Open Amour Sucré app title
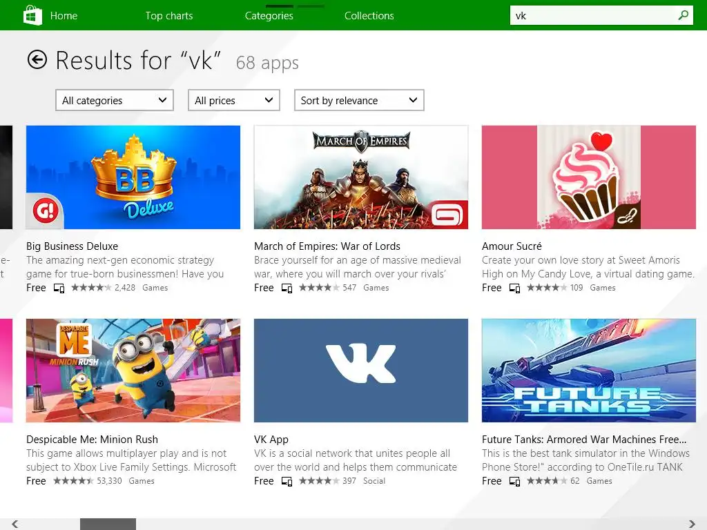This screenshot has height=530, width=707. click(x=512, y=246)
